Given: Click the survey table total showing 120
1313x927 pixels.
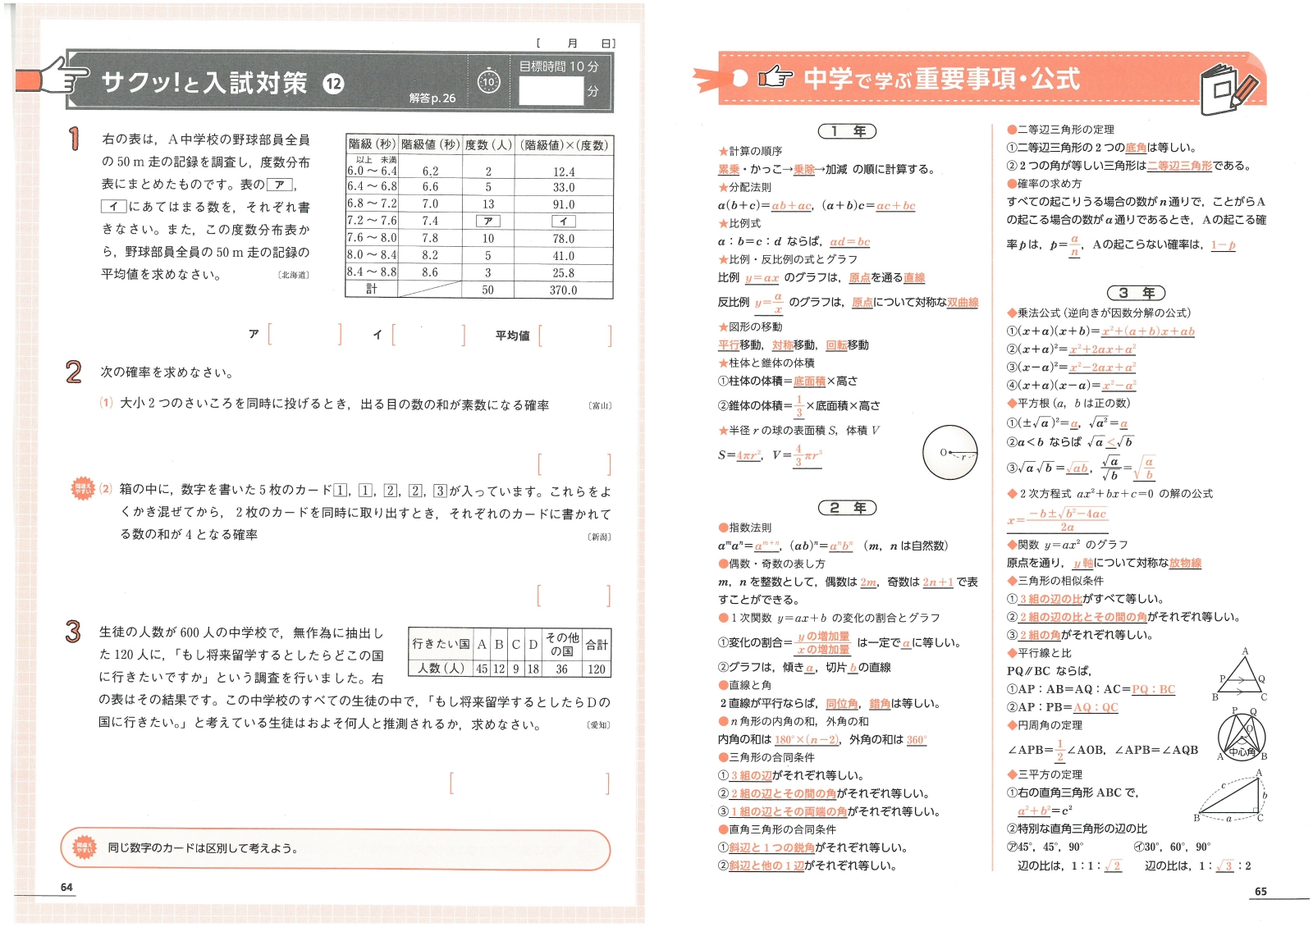Looking at the screenshot, I should point(597,669).
